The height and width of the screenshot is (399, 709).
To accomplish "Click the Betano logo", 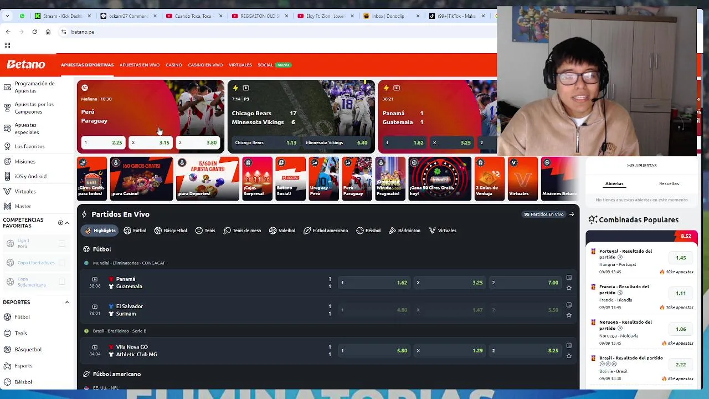I will click(x=26, y=65).
